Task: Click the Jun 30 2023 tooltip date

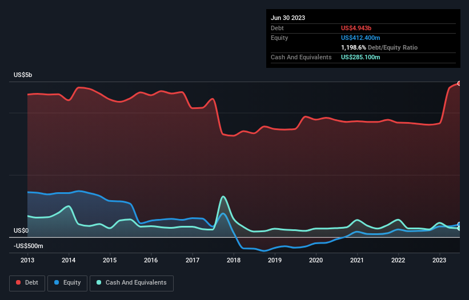Action: [x=288, y=18]
